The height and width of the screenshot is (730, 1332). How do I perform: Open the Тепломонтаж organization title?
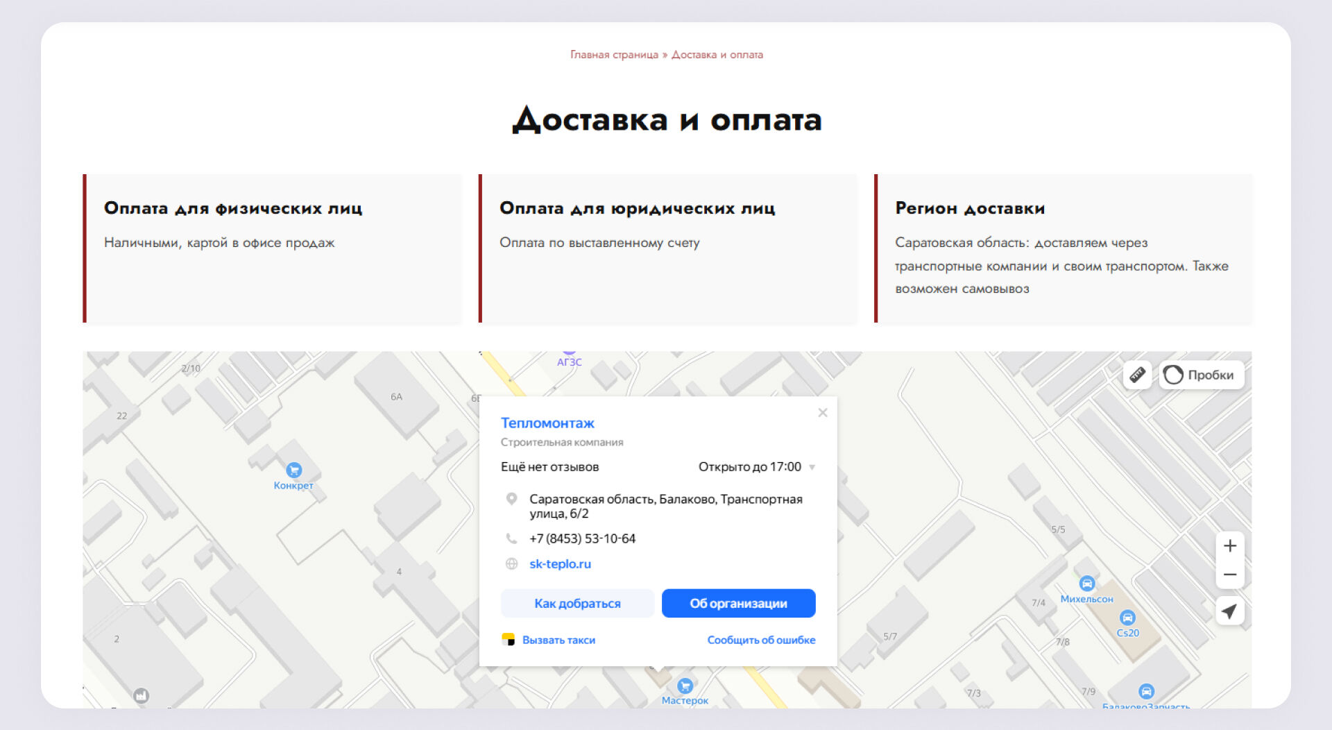pyautogui.click(x=547, y=423)
